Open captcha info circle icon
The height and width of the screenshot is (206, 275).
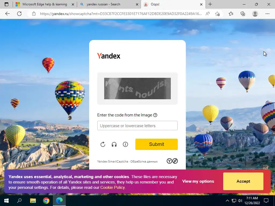click(x=125, y=144)
